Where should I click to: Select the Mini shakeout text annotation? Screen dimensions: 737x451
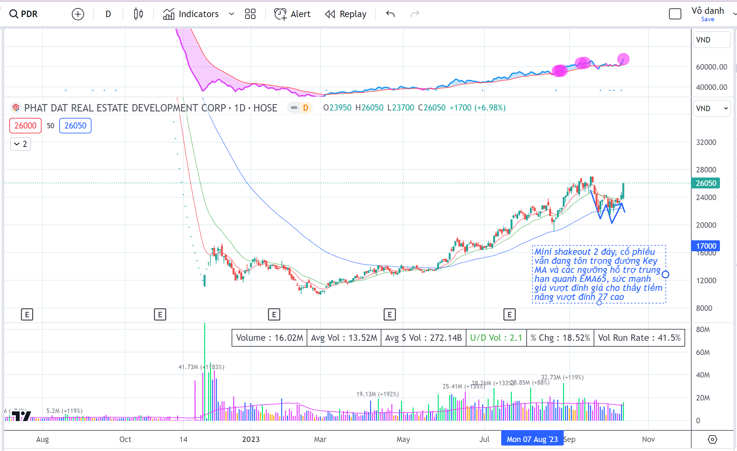pyautogui.click(x=598, y=274)
